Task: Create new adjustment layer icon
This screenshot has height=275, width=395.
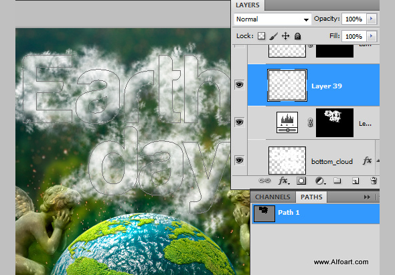Action: (320, 181)
